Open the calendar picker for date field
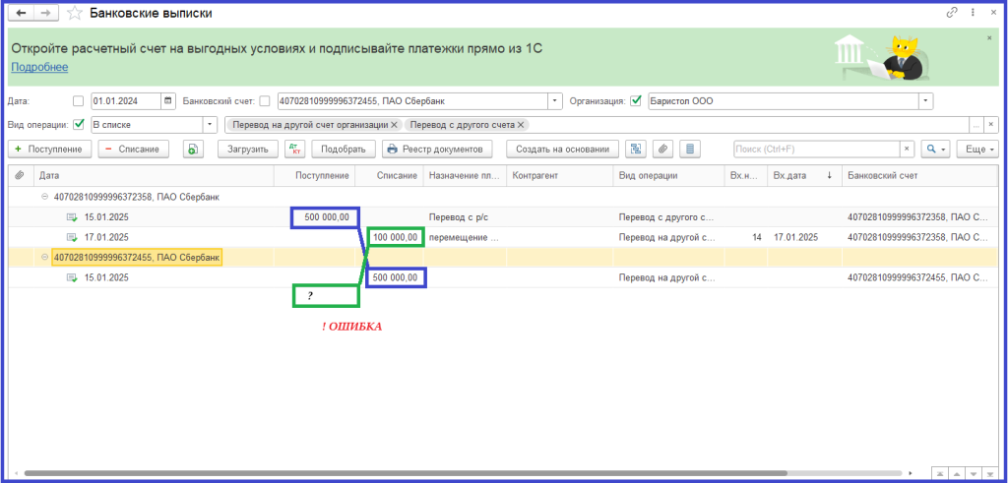 point(168,100)
